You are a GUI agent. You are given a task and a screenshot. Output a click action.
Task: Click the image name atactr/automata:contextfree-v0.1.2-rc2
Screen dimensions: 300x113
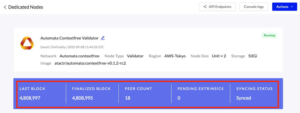coord(90,63)
